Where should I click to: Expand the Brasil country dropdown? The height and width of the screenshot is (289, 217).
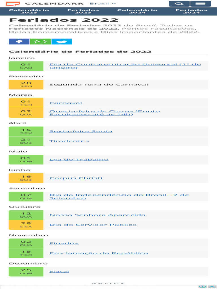click(103, 3)
